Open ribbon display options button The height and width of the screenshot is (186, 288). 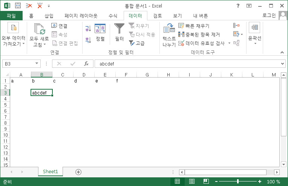(249, 6)
